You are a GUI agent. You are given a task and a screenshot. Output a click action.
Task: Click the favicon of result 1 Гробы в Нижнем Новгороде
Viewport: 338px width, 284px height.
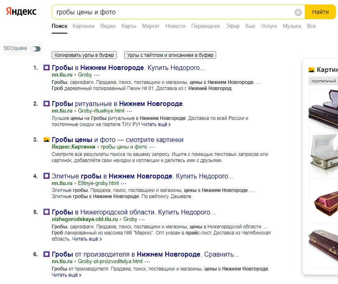[46, 68]
